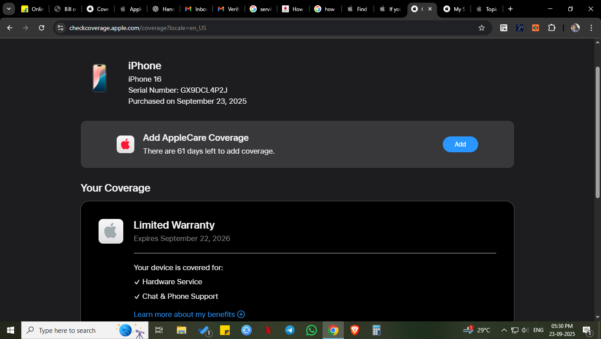View site information icon in address bar
The image size is (601, 339).
pos(61,28)
